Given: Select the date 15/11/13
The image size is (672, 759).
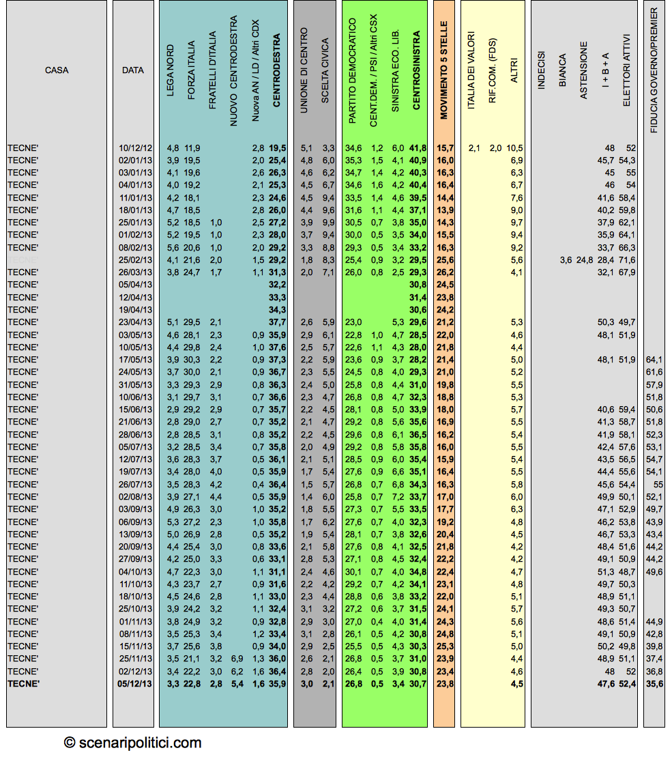Looking at the screenshot, I should point(136,646).
